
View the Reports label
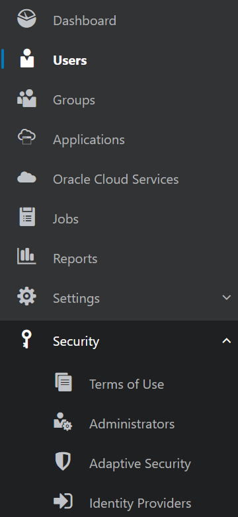click(75, 258)
